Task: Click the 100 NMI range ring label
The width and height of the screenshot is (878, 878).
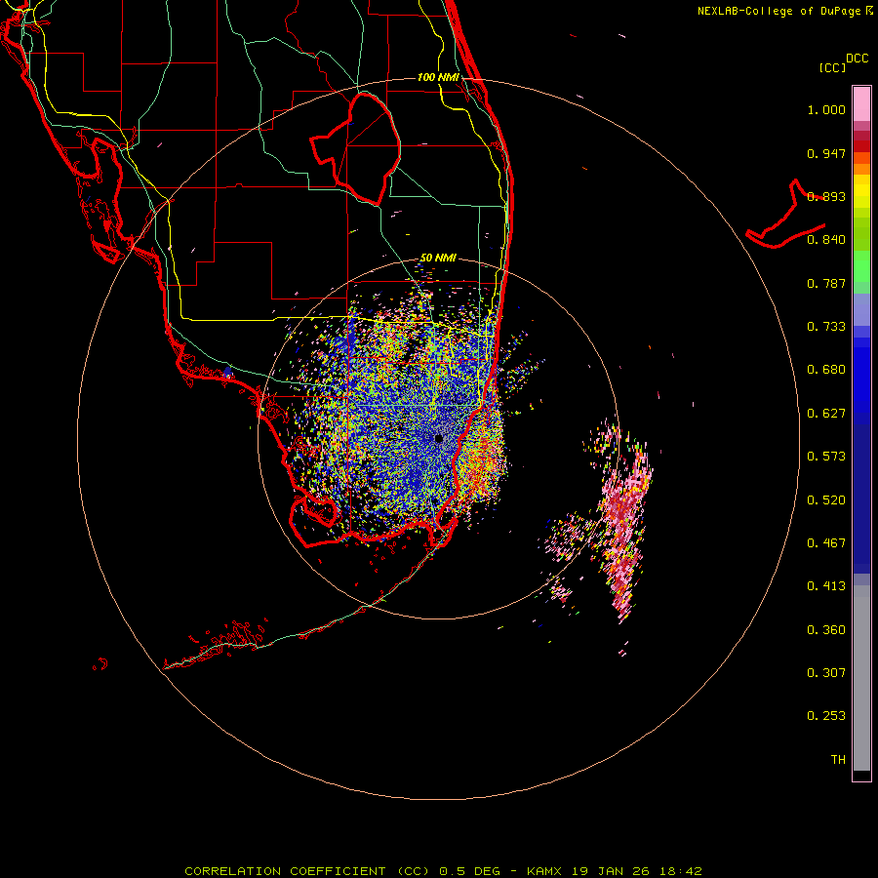Action: click(x=438, y=77)
